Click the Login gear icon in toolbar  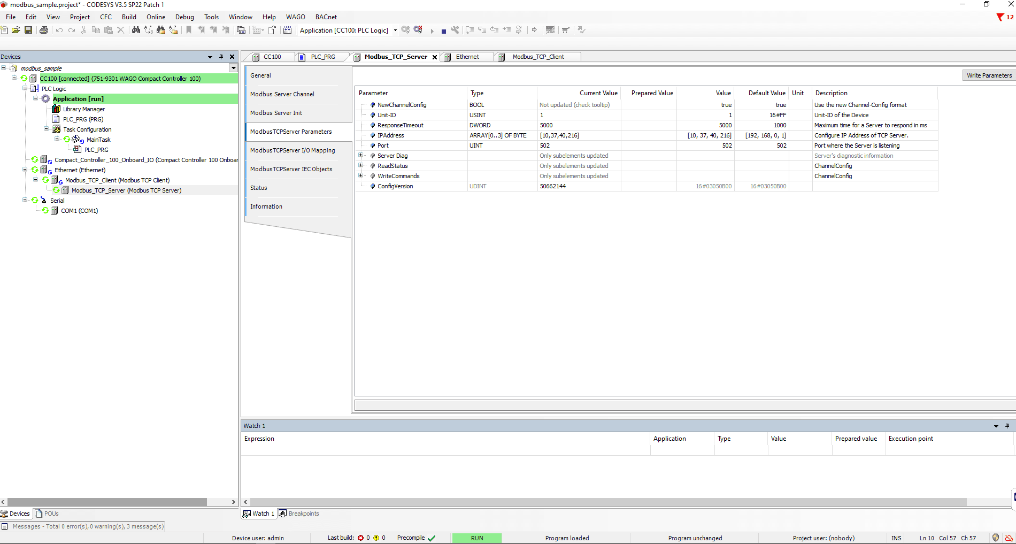(x=406, y=30)
